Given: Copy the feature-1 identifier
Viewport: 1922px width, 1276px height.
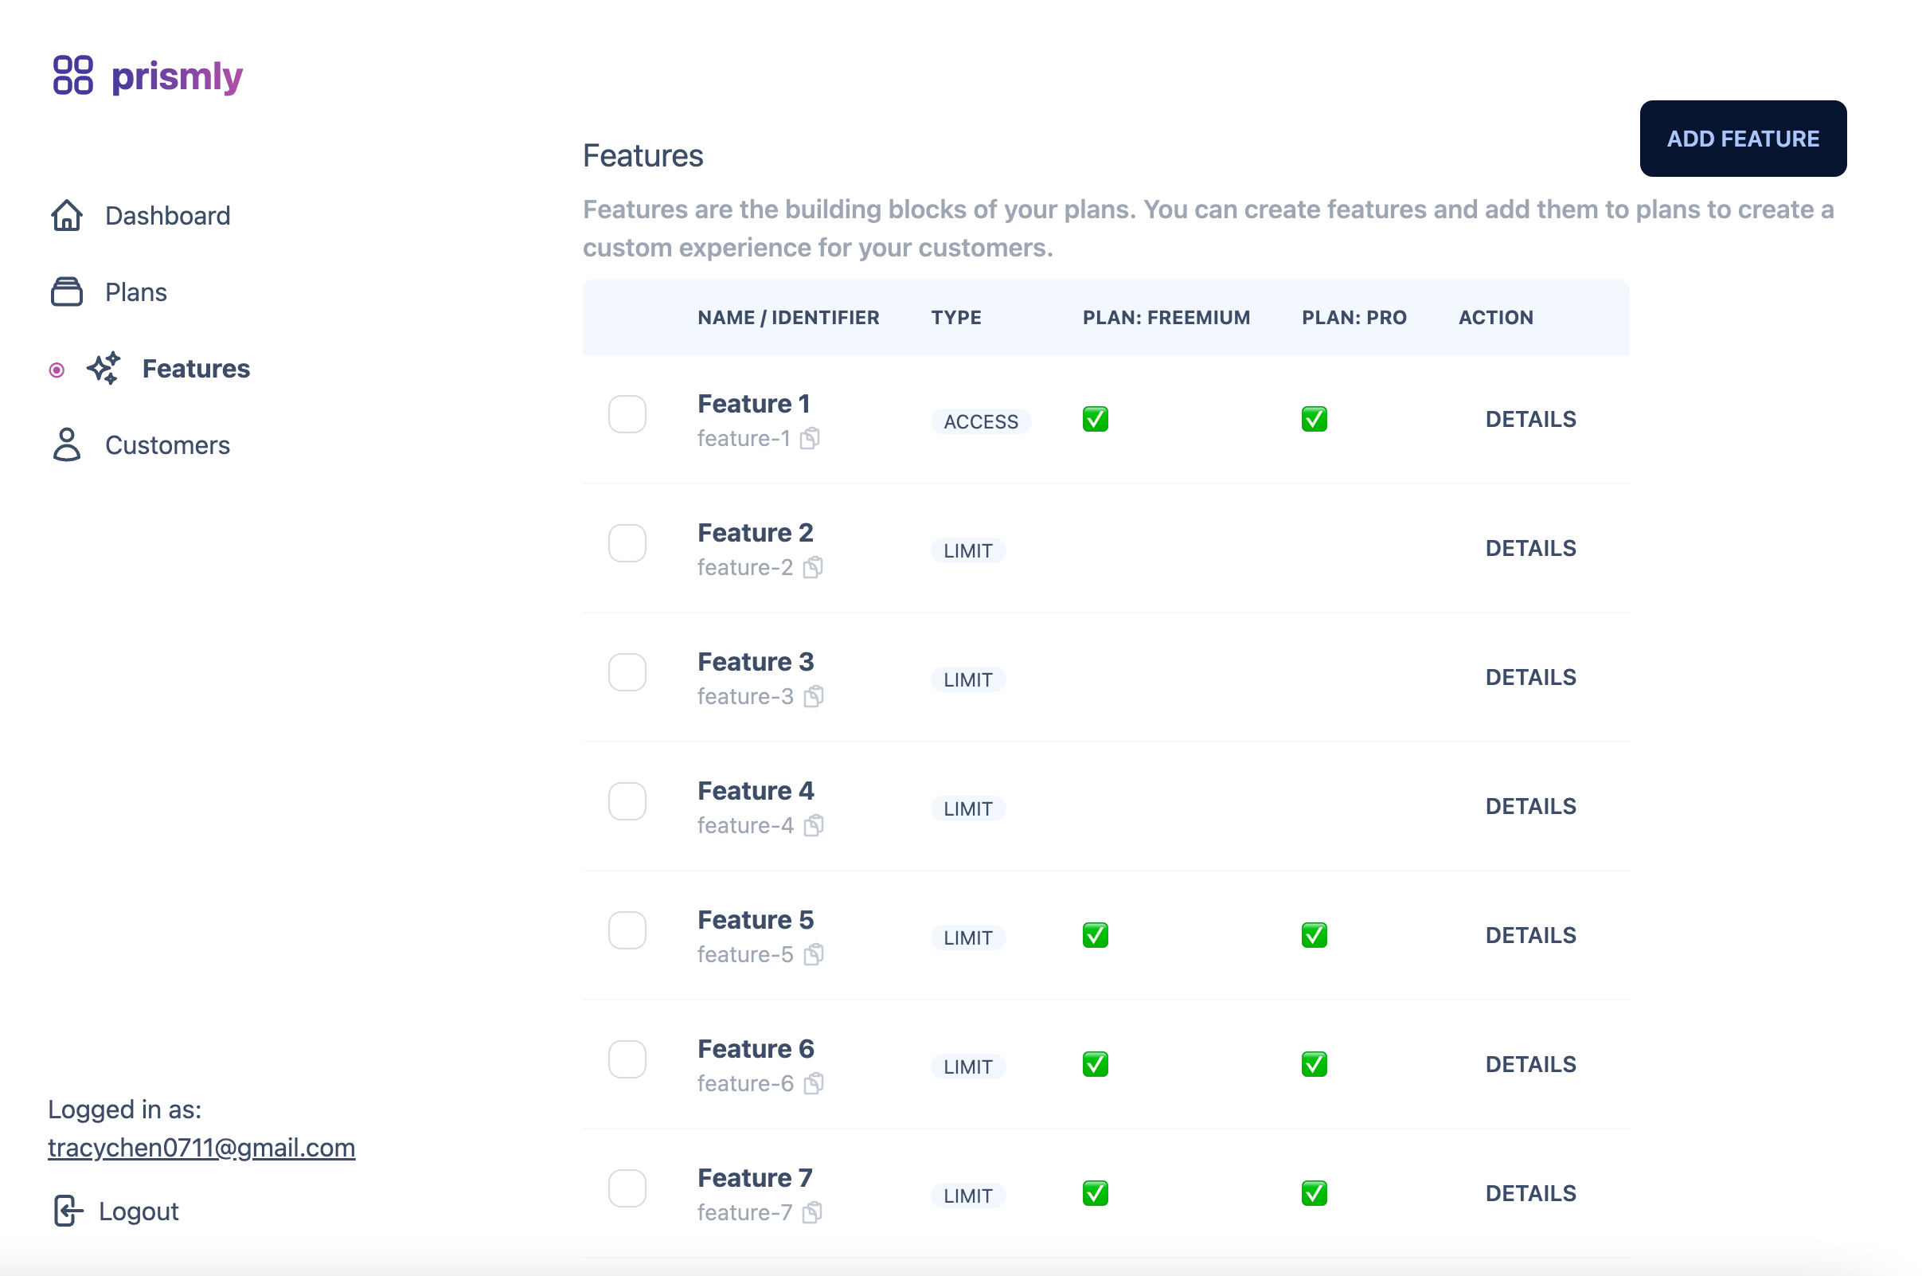Looking at the screenshot, I should pos(810,439).
